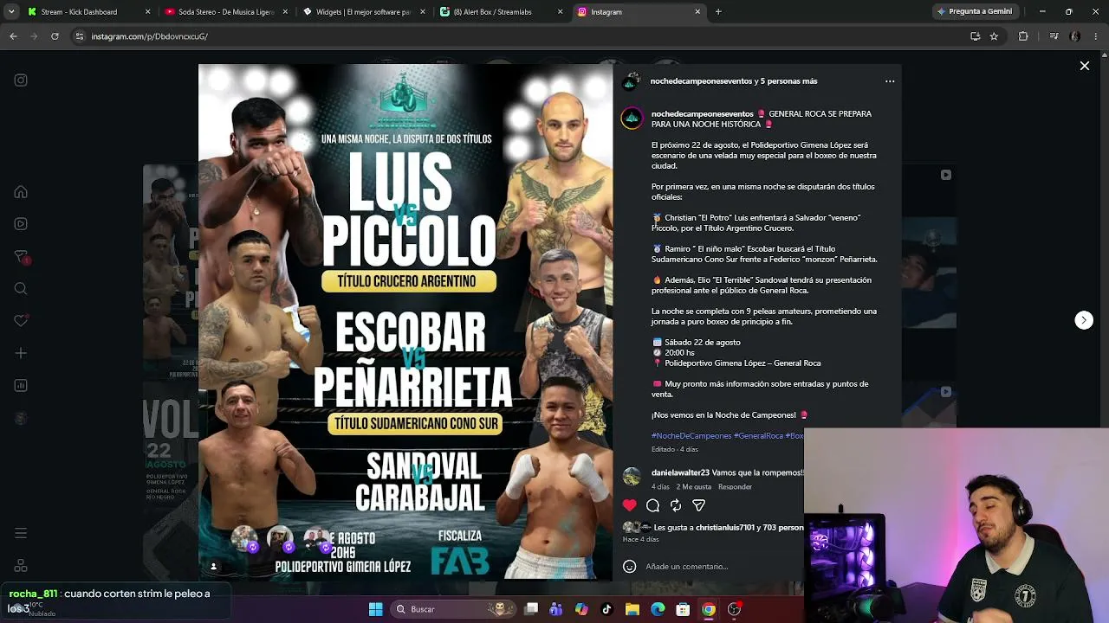Open the Chrome profile avatar
This screenshot has width=1109, height=623.
pyautogui.click(x=1075, y=36)
